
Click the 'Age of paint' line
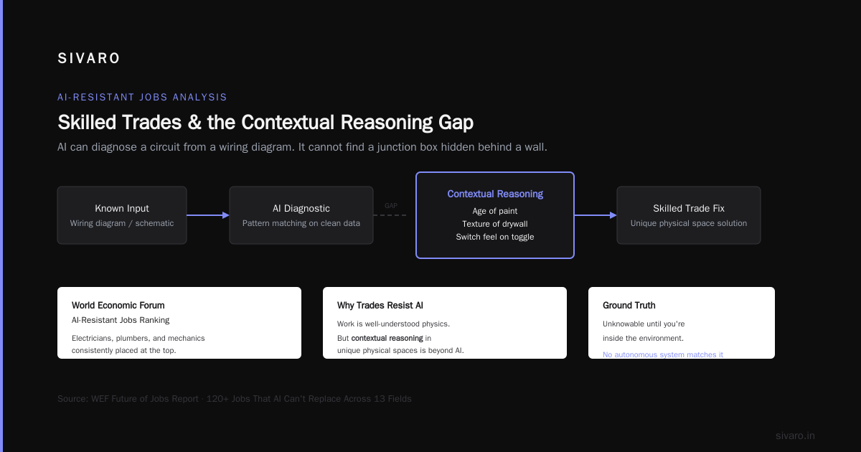pyautogui.click(x=495, y=211)
